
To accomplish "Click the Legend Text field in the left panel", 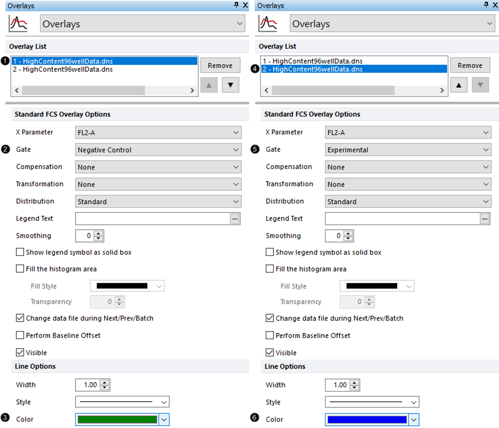I will (x=153, y=219).
